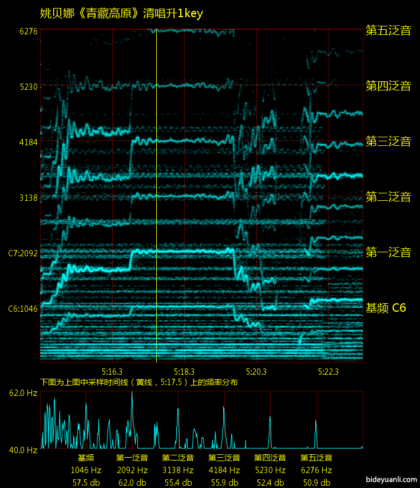Select the 62.0 db value under 第一泛音
The width and height of the screenshot is (420, 488).
pyautogui.click(x=132, y=483)
